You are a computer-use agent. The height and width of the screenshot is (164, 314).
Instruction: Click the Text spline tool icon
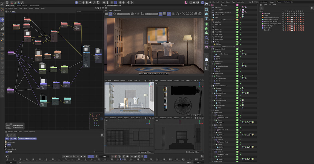point(206,18)
